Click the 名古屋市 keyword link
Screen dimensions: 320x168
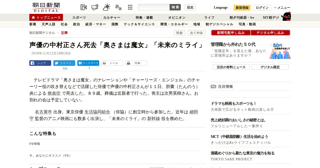43,112
